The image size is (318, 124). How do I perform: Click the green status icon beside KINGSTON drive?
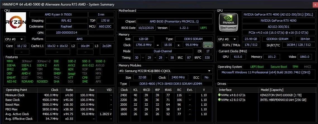(219, 95)
